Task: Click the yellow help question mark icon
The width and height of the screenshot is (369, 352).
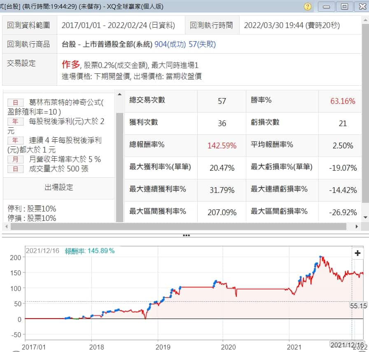Action: pos(308,7)
